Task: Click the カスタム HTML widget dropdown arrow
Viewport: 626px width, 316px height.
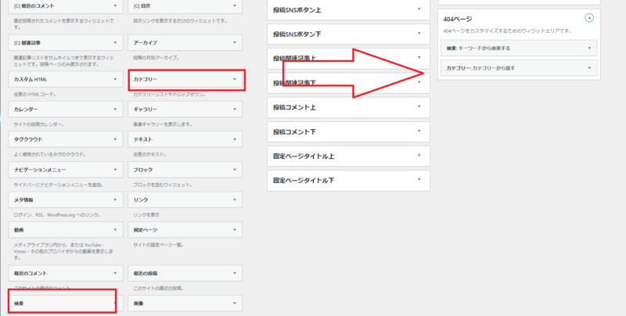Action: 115,80
